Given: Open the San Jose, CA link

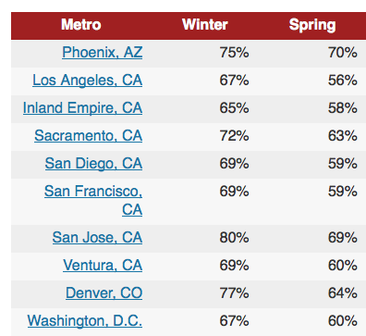Looking at the screenshot, I should [97, 238].
